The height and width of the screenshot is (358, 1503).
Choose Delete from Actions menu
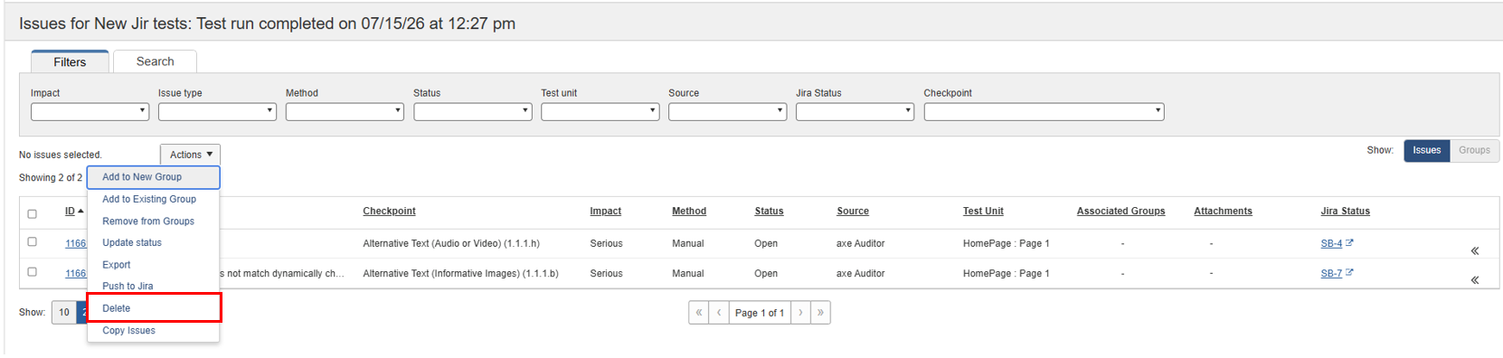154,308
